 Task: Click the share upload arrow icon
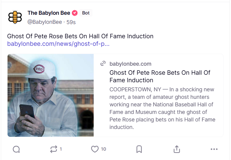tap(177, 149)
